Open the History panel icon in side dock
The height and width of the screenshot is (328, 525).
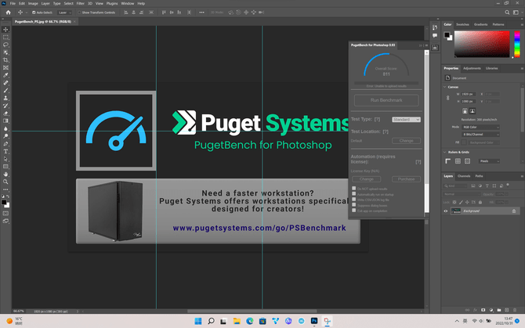[x=435, y=27]
